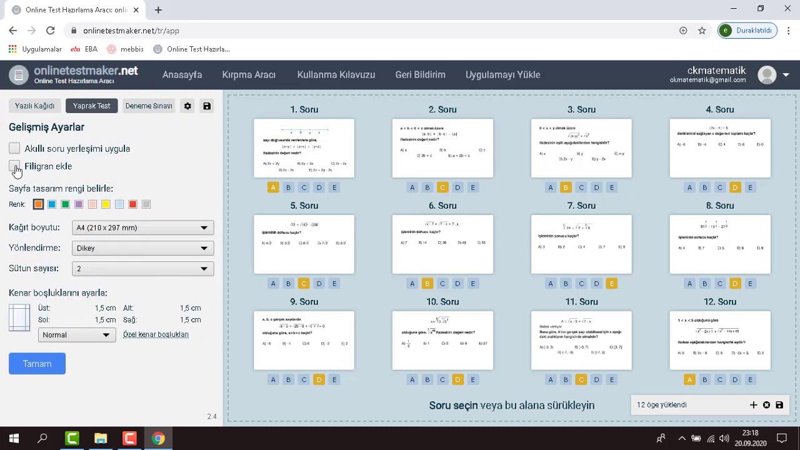Mark answer B for 1. Soru
The width and height of the screenshot is (800, 450).
pos(288,187)
